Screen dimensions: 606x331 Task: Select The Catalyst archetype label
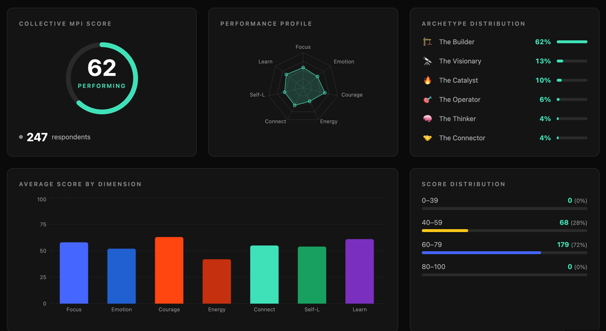tap(458, 80)
